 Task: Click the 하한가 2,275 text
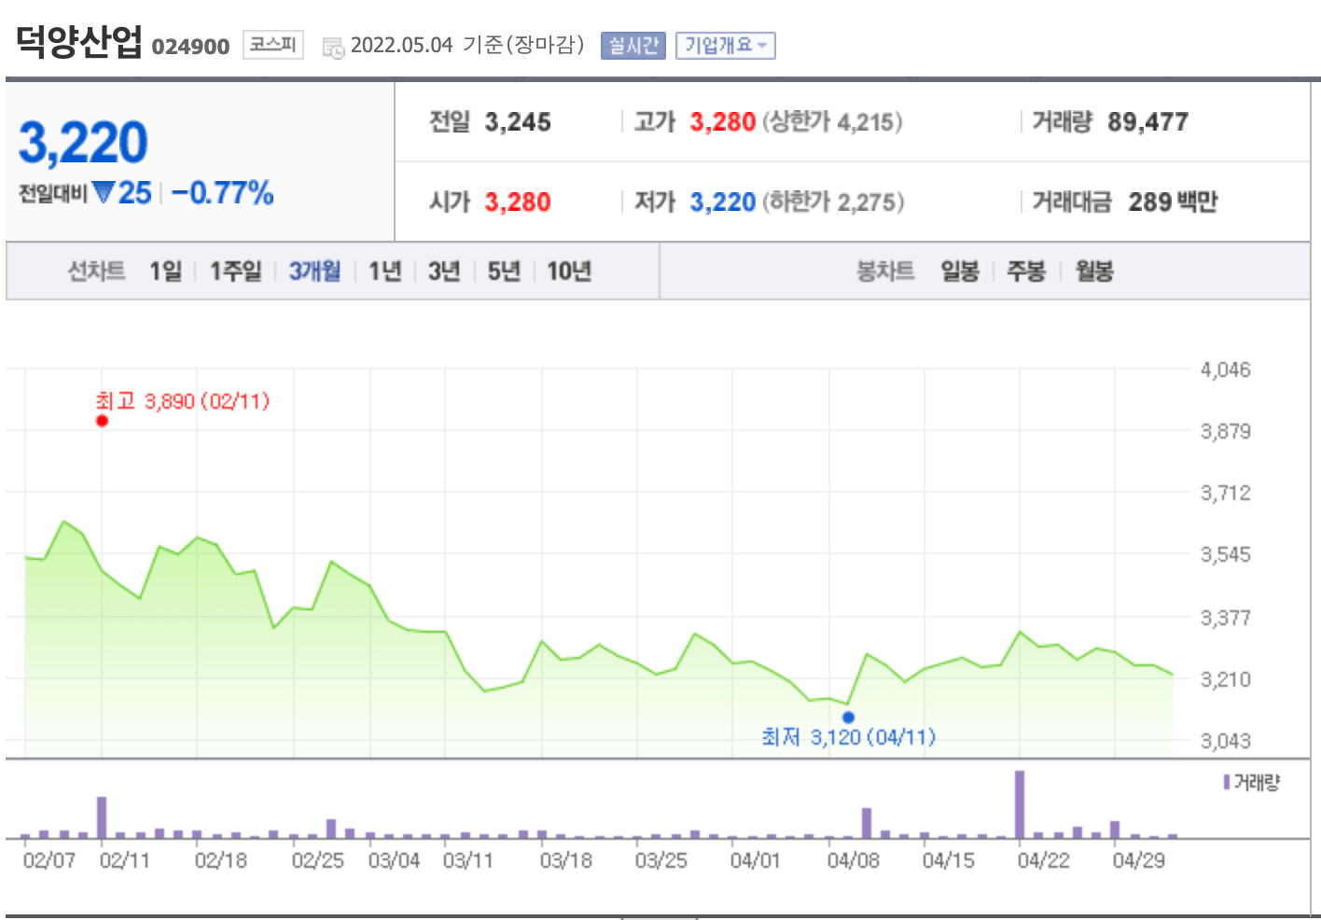point(833,202)
